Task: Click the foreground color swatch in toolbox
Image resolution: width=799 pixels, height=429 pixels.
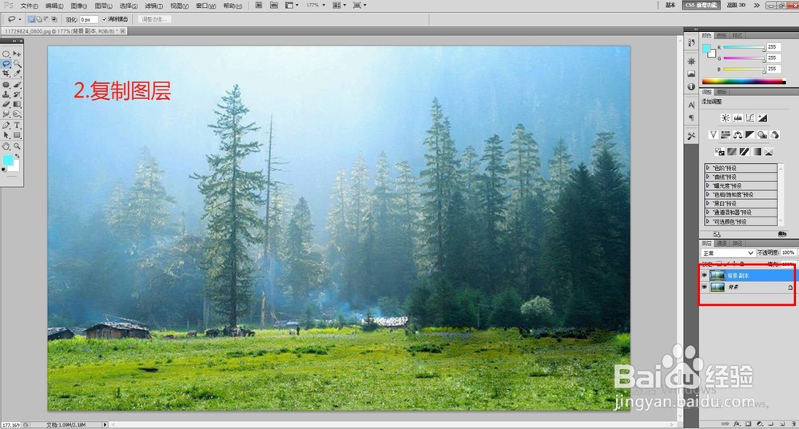Action: pos(7,160)
